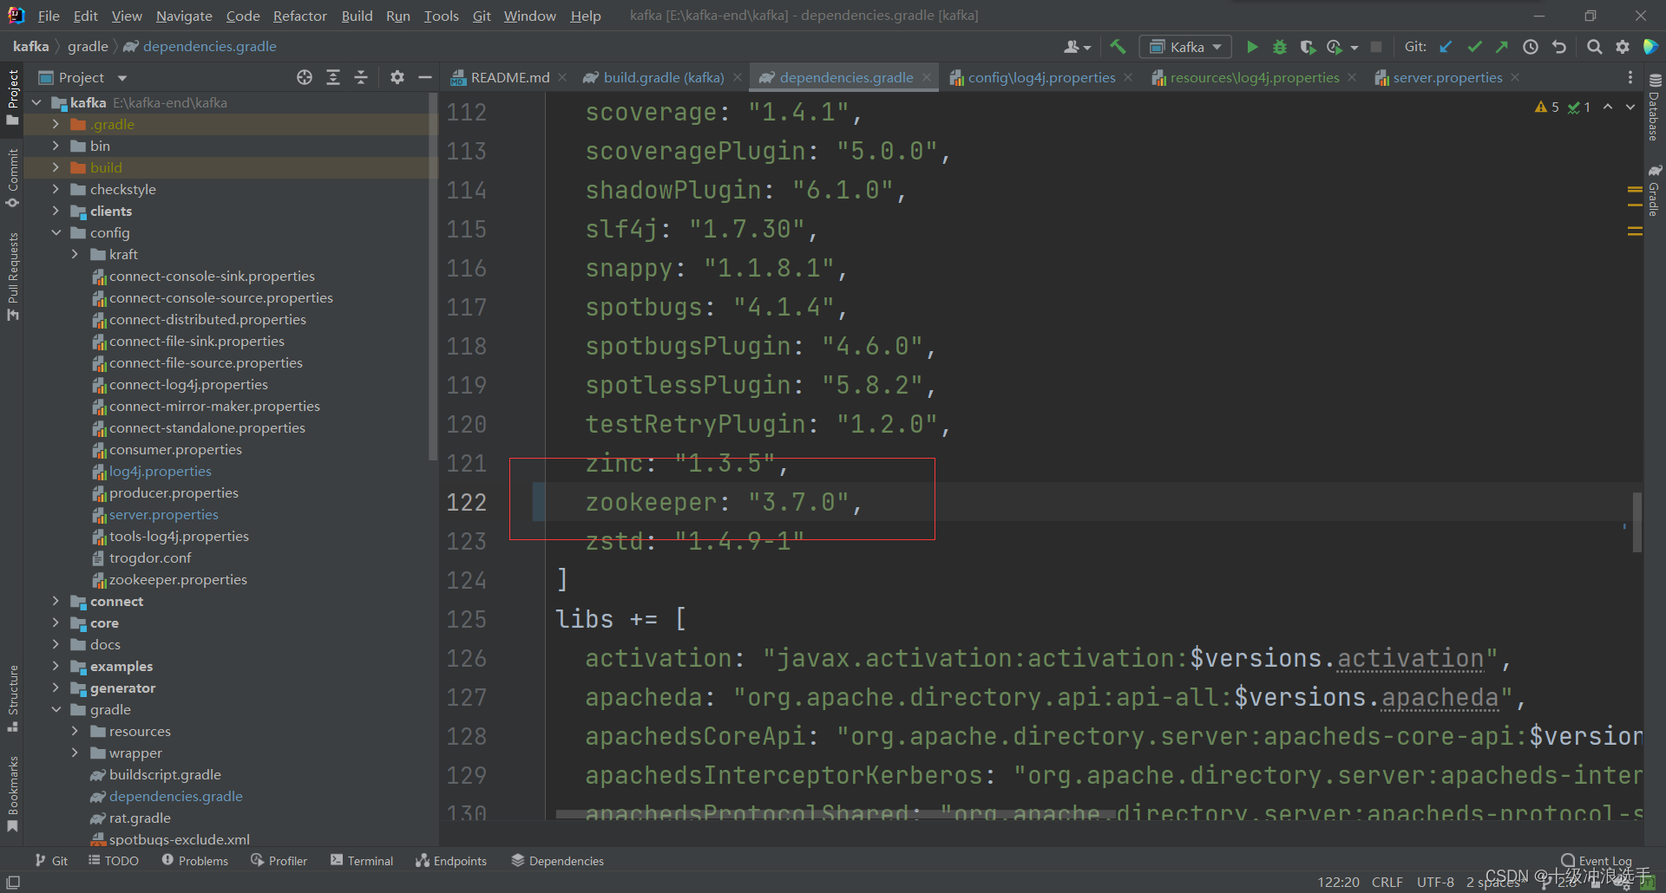The height and width of the screenshot is (893, 1666).
Task: Update project from Git (blue arrow)
Action: coord(1446,47)
